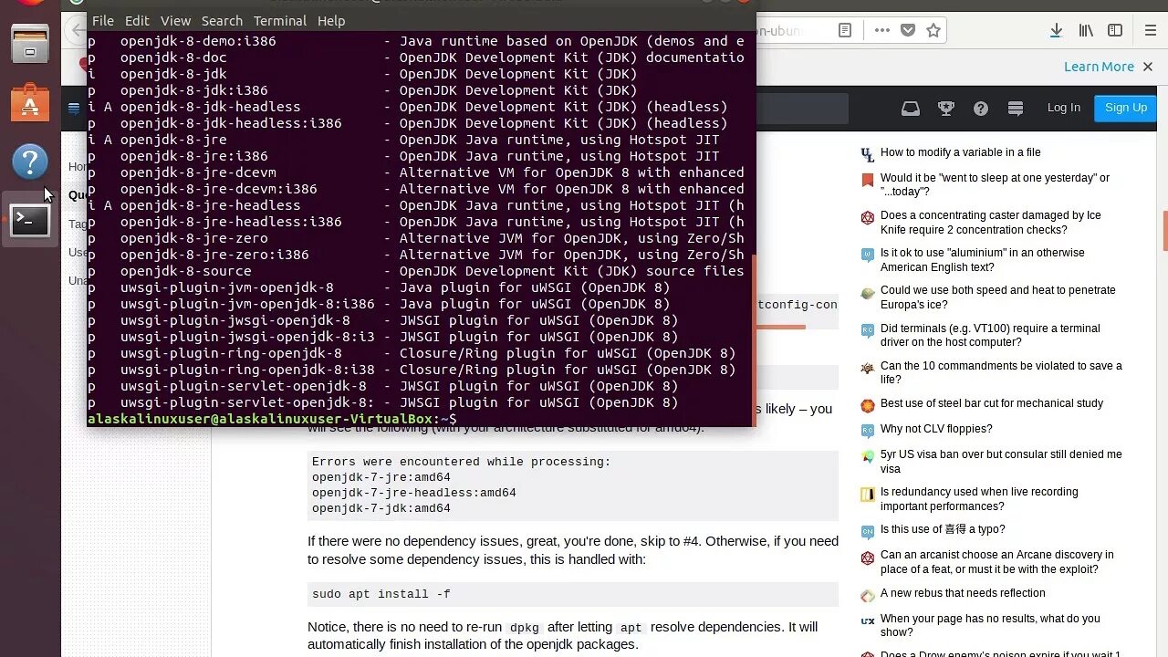The height and width of the screenshot is (657, 1168).
Task: Click the site favicon beside 'How to modify a variable in a file'
Action: pyautogui.click(x=868, y=154)
